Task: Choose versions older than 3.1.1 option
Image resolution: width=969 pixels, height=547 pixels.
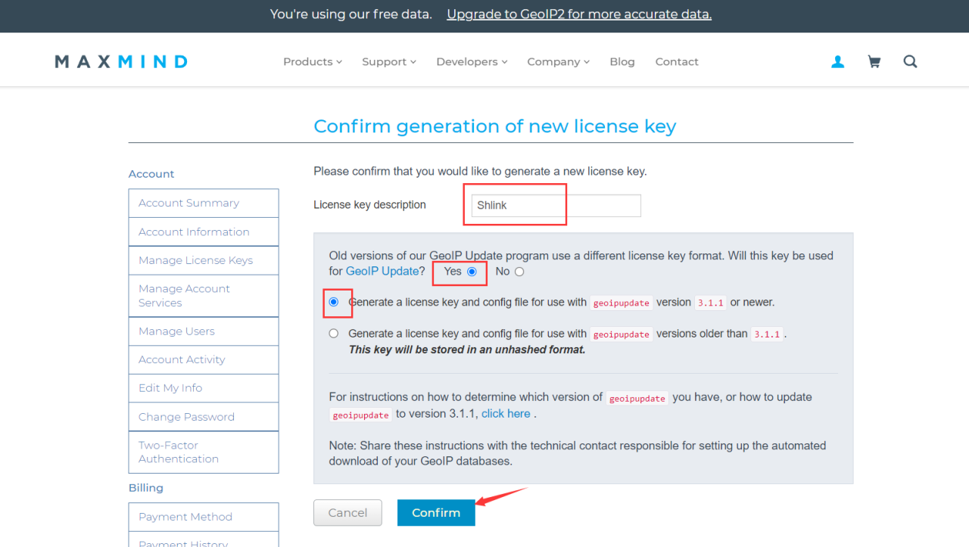Action: coord(334,334)
